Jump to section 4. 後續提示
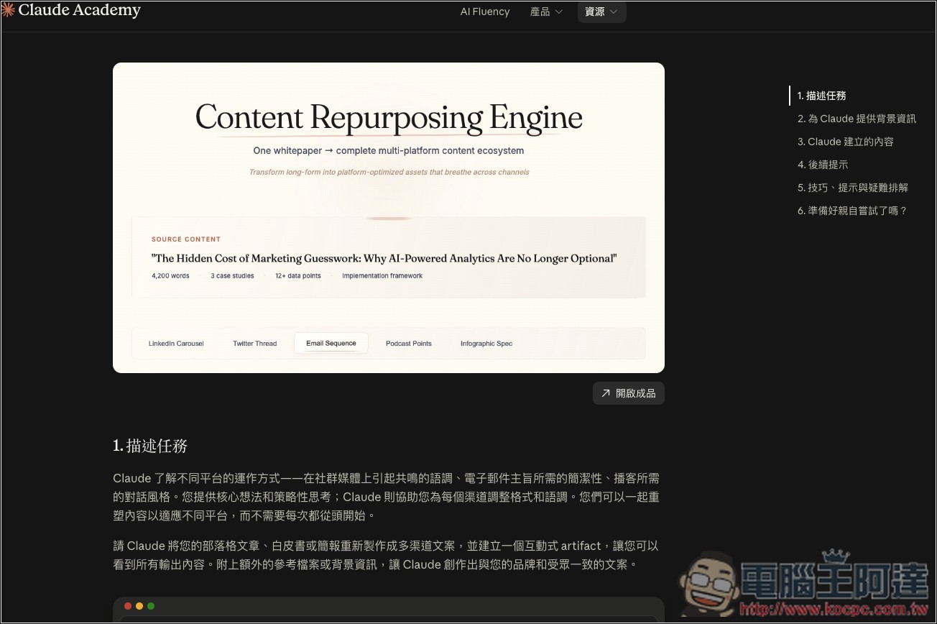The height and width of the screenshot is (624, 937). [x=823, y=165]
